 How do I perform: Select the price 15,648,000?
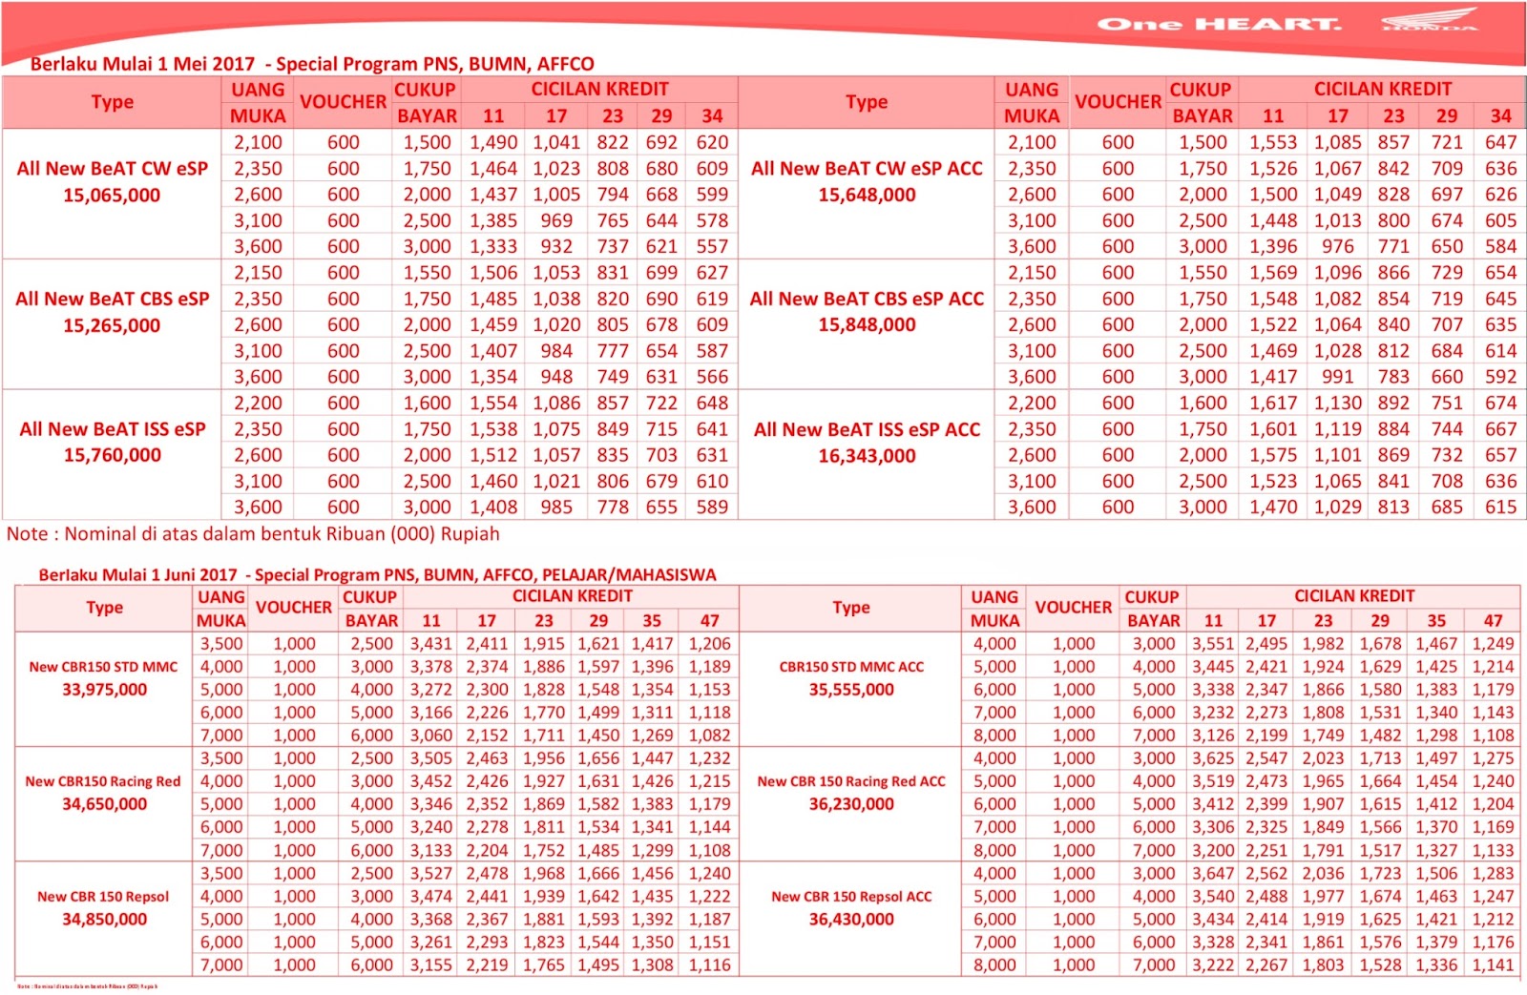coord(867,195)
